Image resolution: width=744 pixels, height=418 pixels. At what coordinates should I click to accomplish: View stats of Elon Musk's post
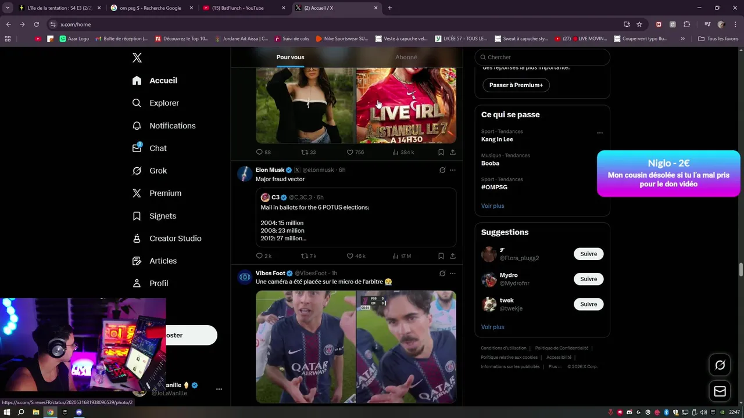tap(402, 256)
